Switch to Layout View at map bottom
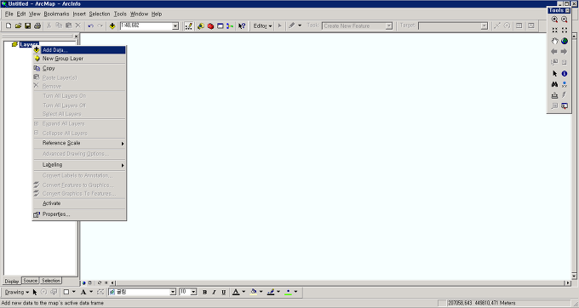This screenshot has width=579, height=308. [89, 283]
